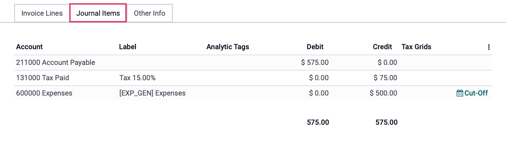
Task: Click the $ 500.00 credit amount
Action: (384, 93)
